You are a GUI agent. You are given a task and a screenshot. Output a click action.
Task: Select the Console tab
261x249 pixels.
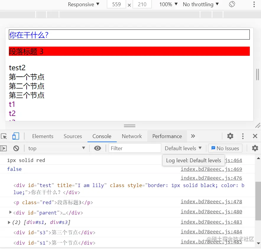click(x=102, y=136)
